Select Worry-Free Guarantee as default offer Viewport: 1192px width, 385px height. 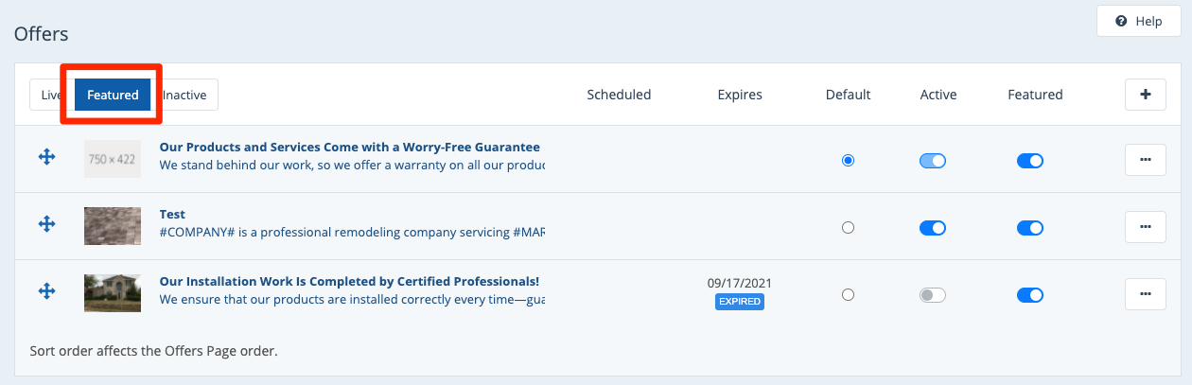coord(848,161)
